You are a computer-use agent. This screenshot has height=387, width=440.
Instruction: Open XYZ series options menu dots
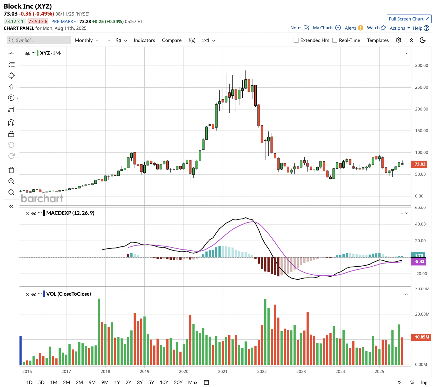[34, 53]
